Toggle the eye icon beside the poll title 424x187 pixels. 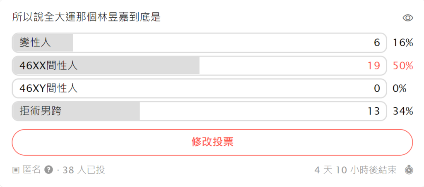(407, 18)
